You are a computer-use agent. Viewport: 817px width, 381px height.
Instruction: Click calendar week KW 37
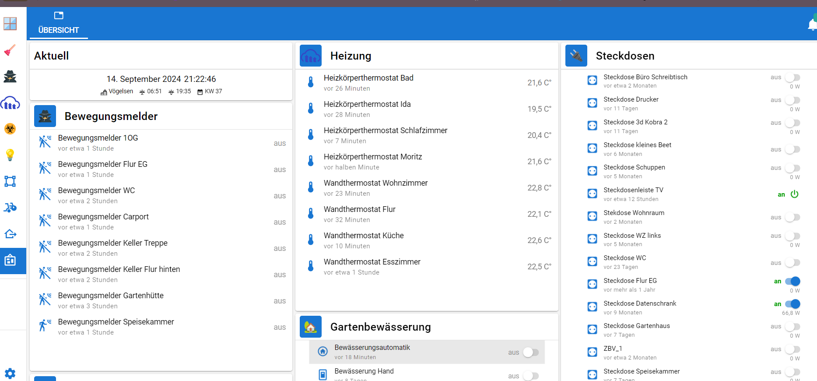(214, 91)
